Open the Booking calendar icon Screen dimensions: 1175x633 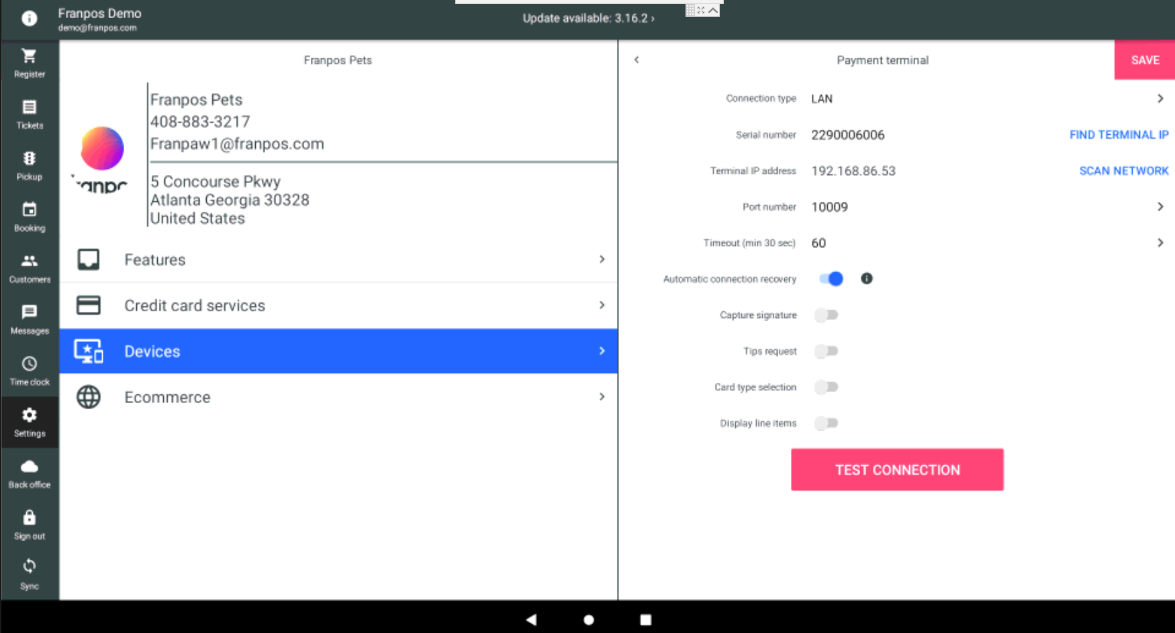click(29, 210)
